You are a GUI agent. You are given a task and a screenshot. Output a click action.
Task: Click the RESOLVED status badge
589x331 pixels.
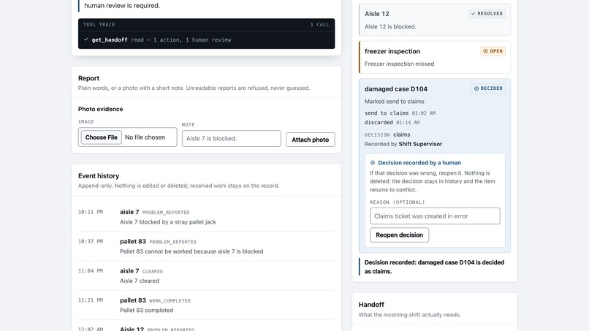487,14
